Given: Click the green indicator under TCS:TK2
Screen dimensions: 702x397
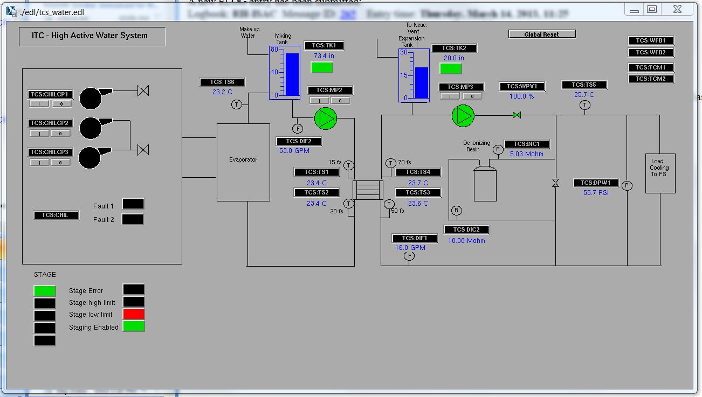Looking at the screenshot, I should (x=451, y=68).
